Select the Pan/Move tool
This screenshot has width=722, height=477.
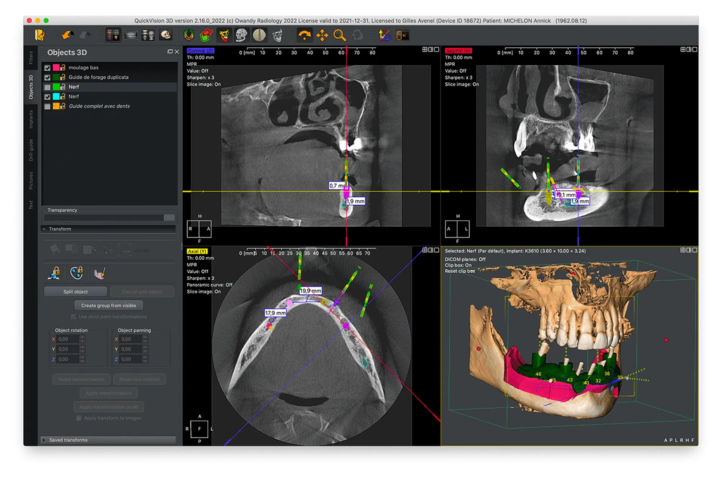(322, 35)
